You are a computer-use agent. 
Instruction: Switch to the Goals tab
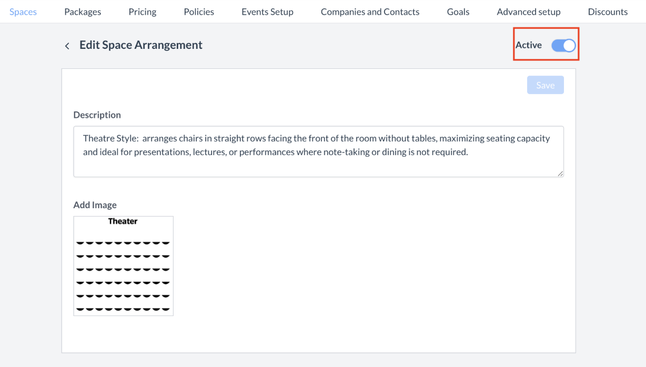click(458, 12)
